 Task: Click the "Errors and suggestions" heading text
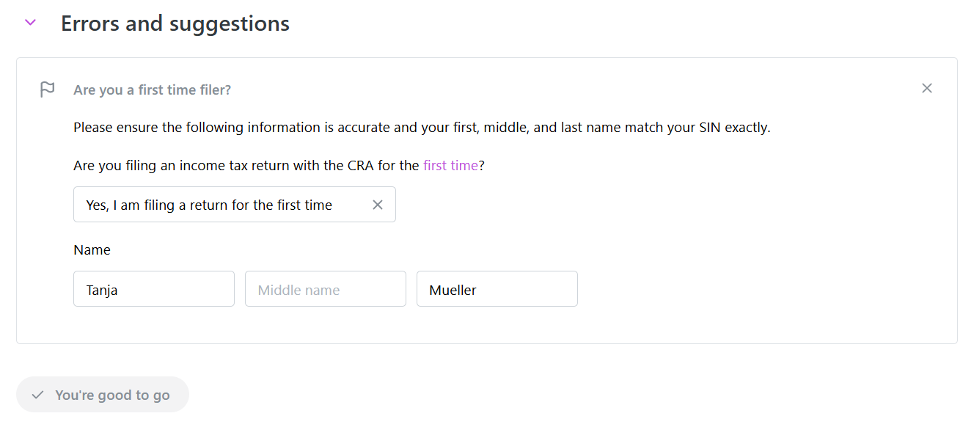175,23
